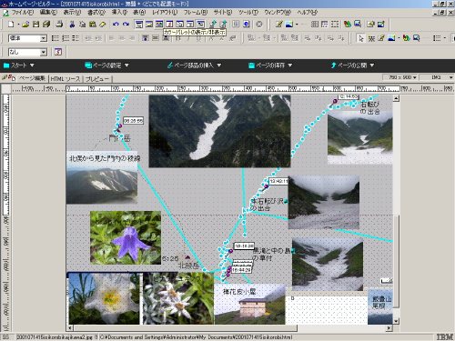Switch to the プレビュー tab
The image size is (455, 341).
tap(97, 79)
